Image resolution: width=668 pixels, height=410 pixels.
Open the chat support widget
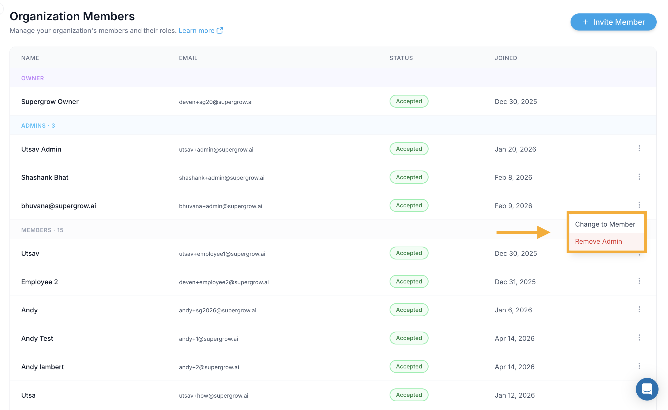tap(647, 389)
